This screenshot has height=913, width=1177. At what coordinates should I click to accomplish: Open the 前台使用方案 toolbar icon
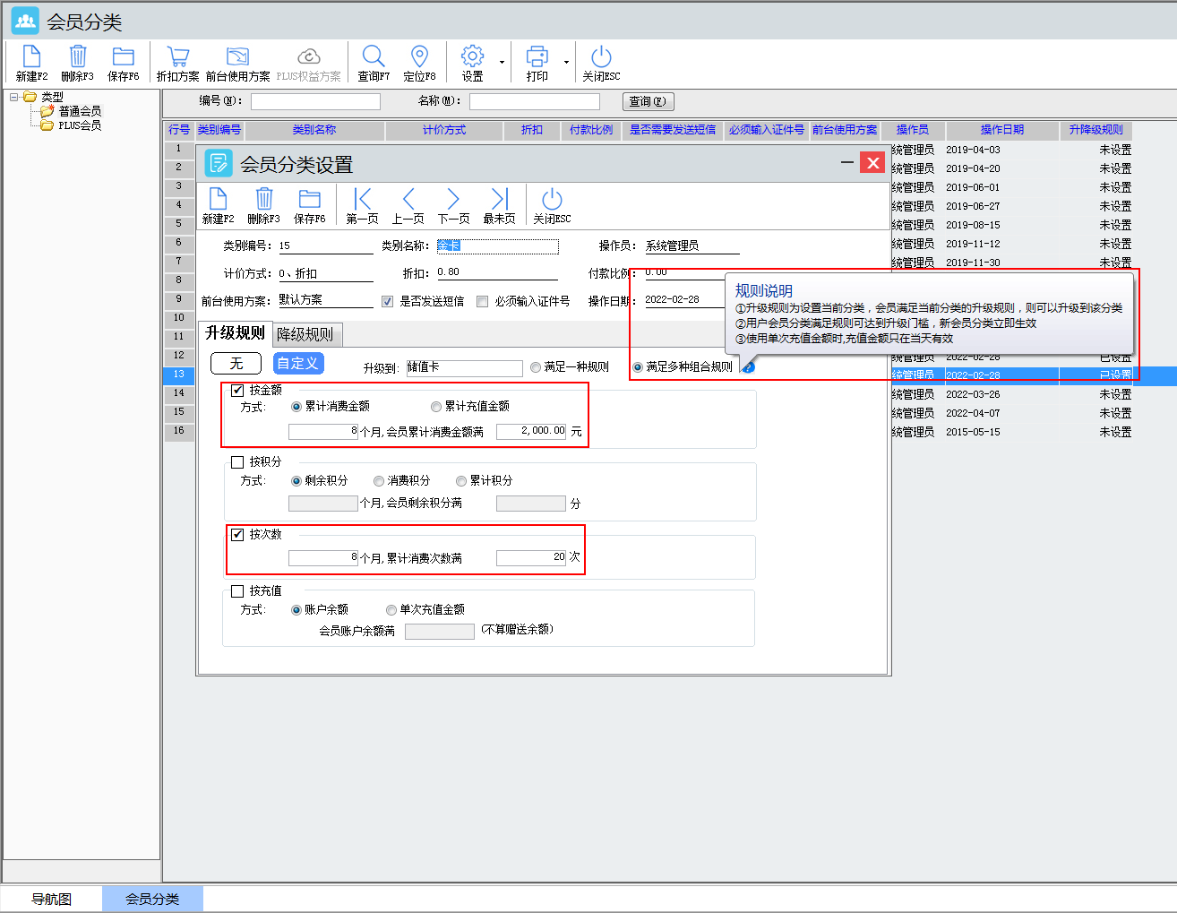point(237,57)
